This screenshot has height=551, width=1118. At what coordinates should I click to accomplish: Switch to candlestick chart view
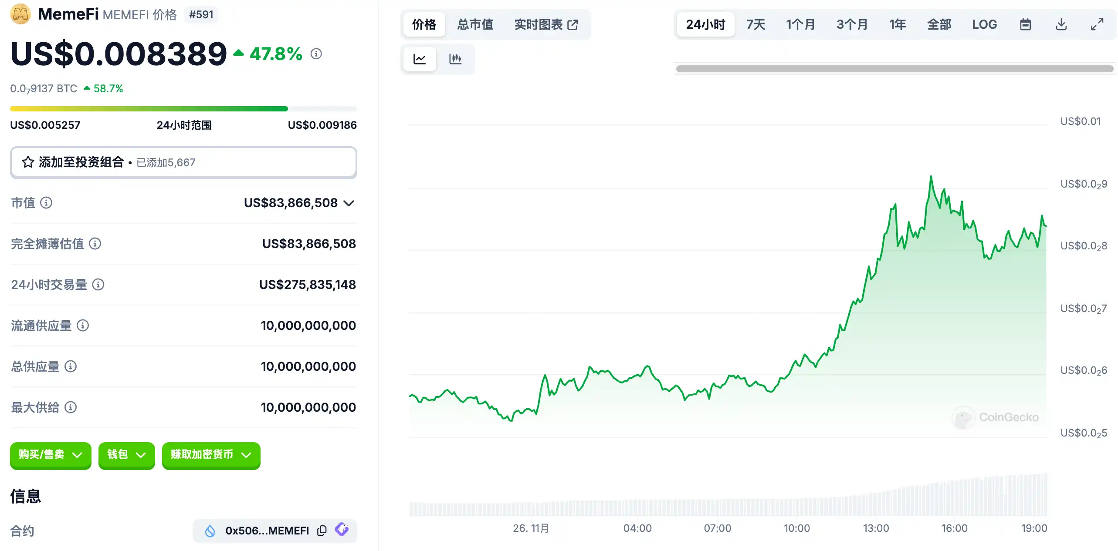[x=455, y=59]
